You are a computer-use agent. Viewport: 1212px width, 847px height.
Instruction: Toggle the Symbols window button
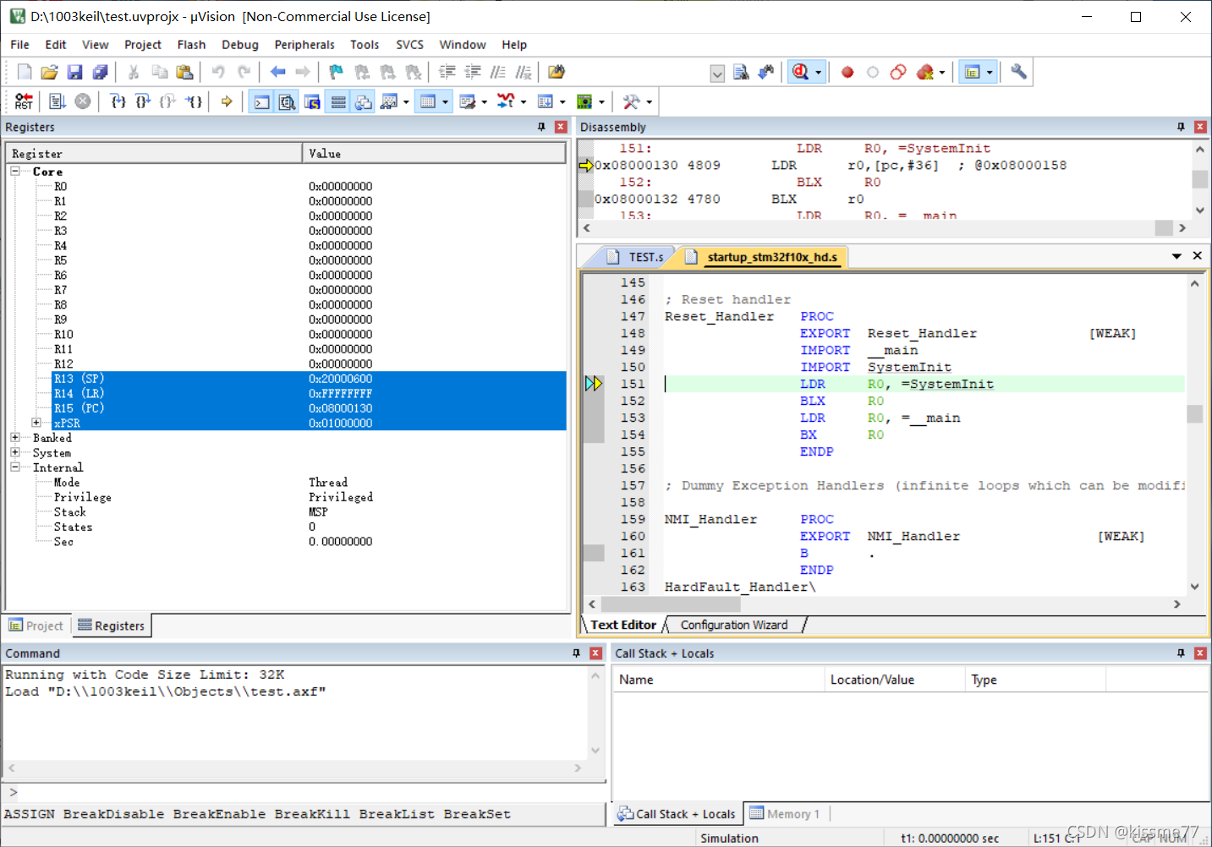[x=313, y=102]
